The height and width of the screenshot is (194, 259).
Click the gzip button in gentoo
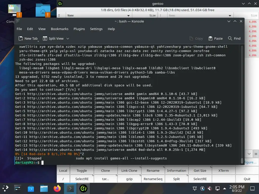click(129, 179)
